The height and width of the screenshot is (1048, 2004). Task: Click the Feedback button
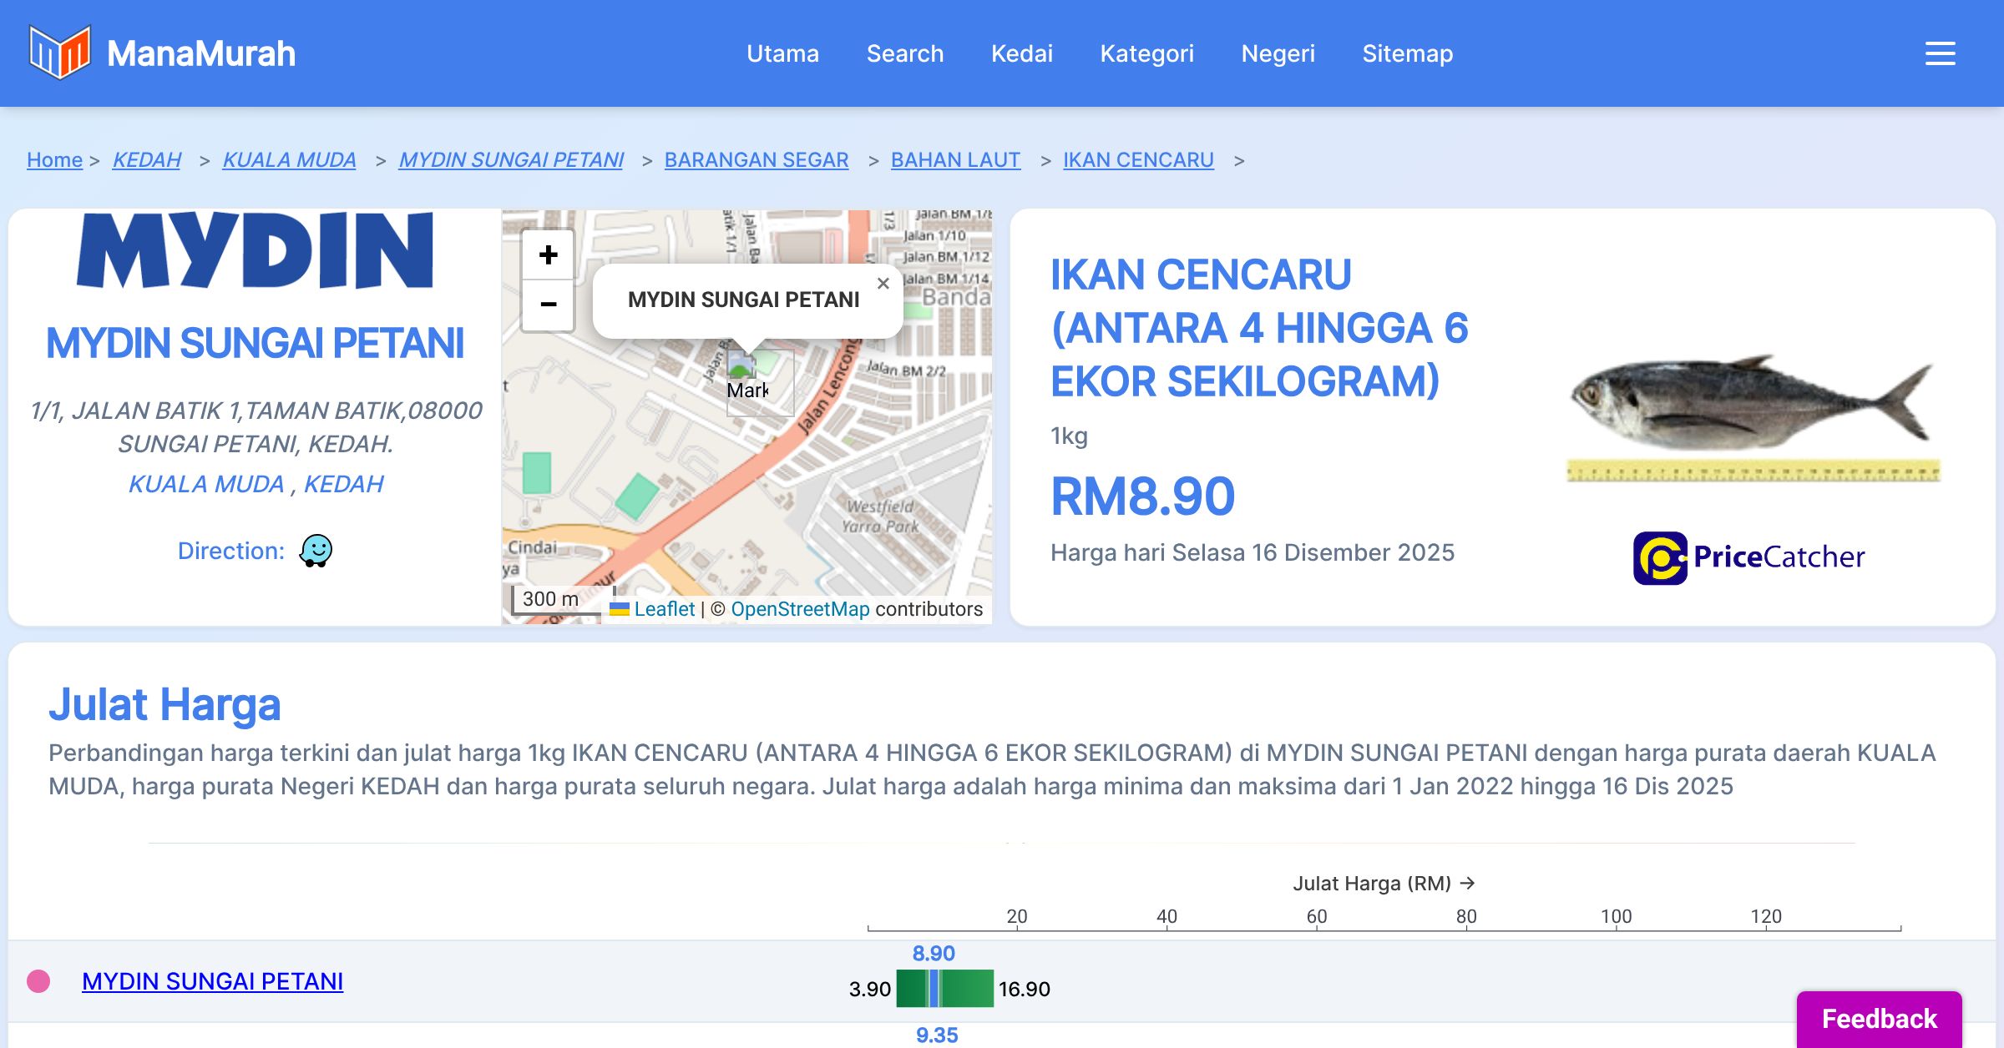click(x=1879, y=1018)
